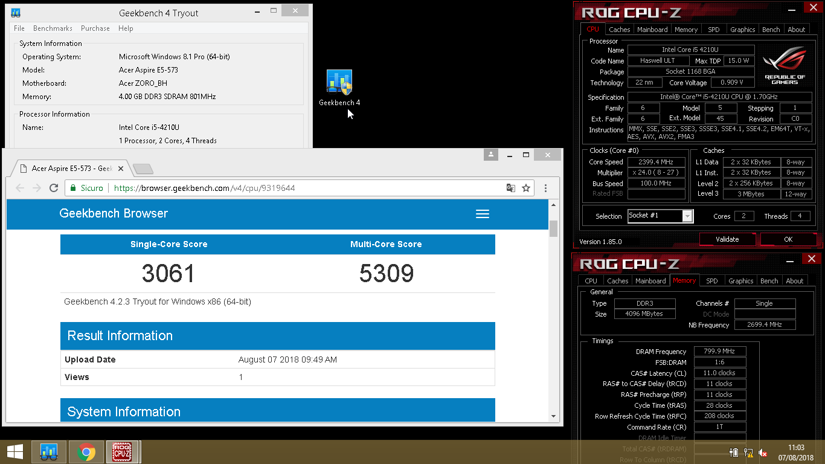Click the Core Voltage value 0.909 V

click(x=732, y=83)
